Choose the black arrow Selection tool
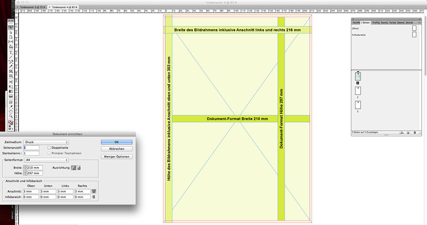The height and width of the screenshot is (225, 427). coord(11,27)
